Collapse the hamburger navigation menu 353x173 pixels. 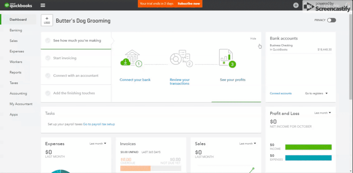click(x=43, y=5)
